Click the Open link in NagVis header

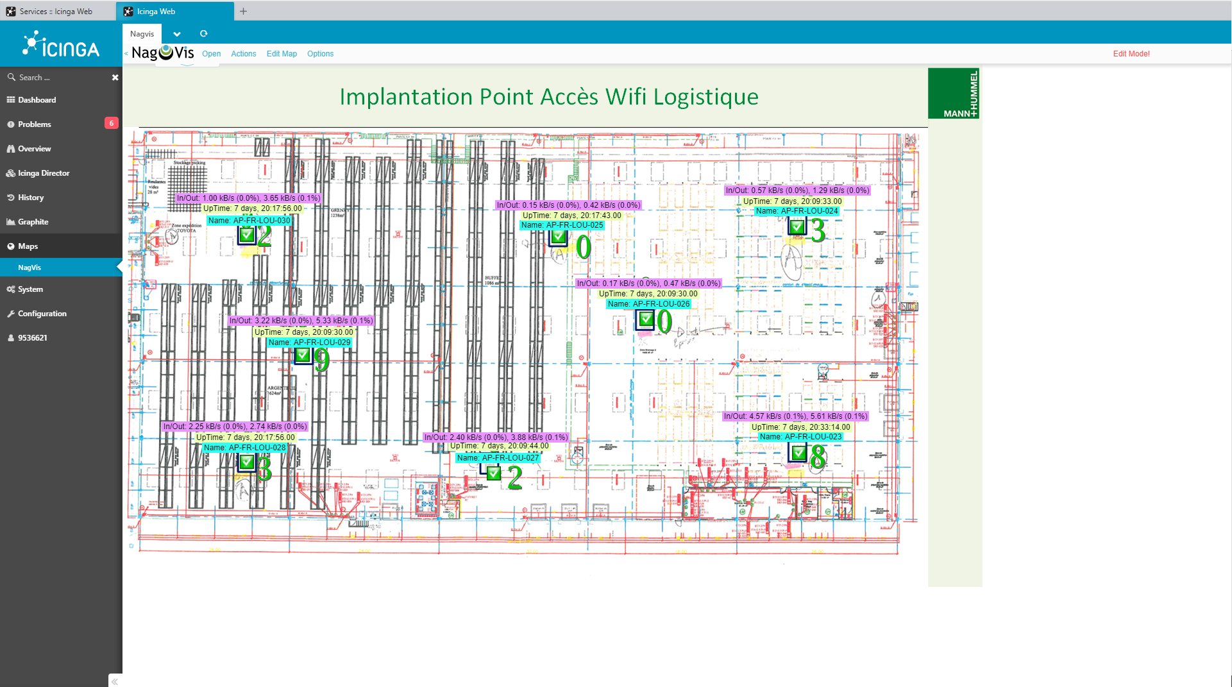click(x=211, y=54)
